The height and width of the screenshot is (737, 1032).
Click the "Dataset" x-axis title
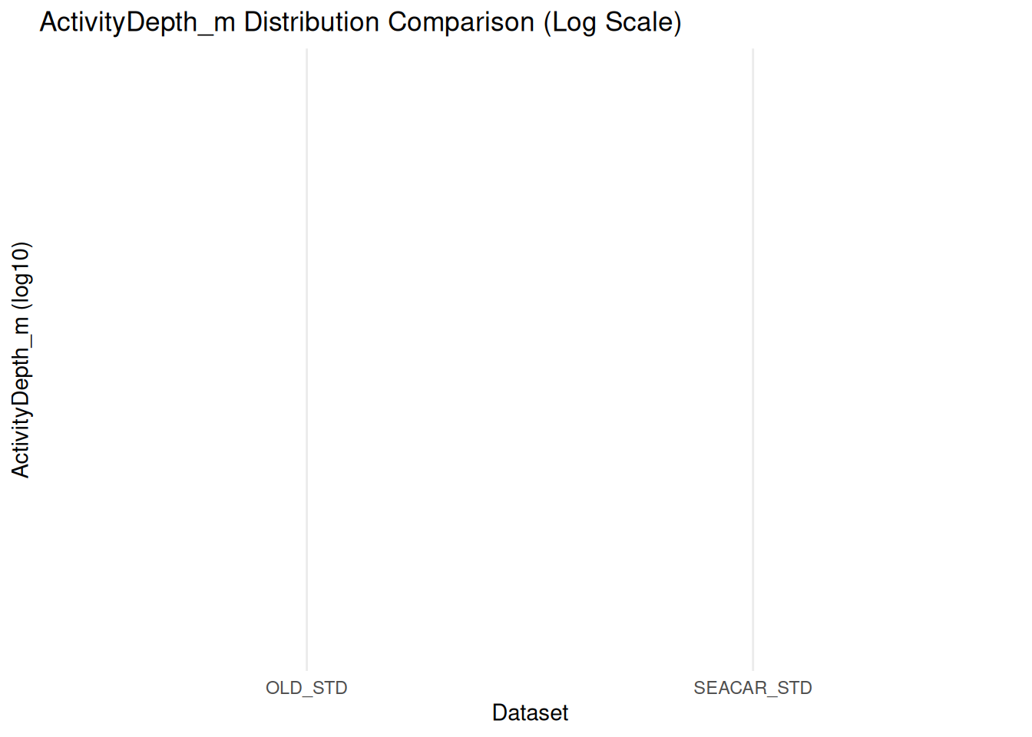[530, 712]
